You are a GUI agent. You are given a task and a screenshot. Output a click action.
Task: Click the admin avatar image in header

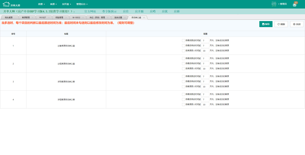tap(274, 3)
